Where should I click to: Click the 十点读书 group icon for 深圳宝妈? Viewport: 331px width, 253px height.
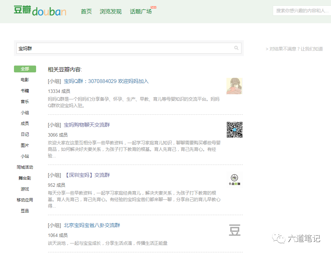[235, 180]
